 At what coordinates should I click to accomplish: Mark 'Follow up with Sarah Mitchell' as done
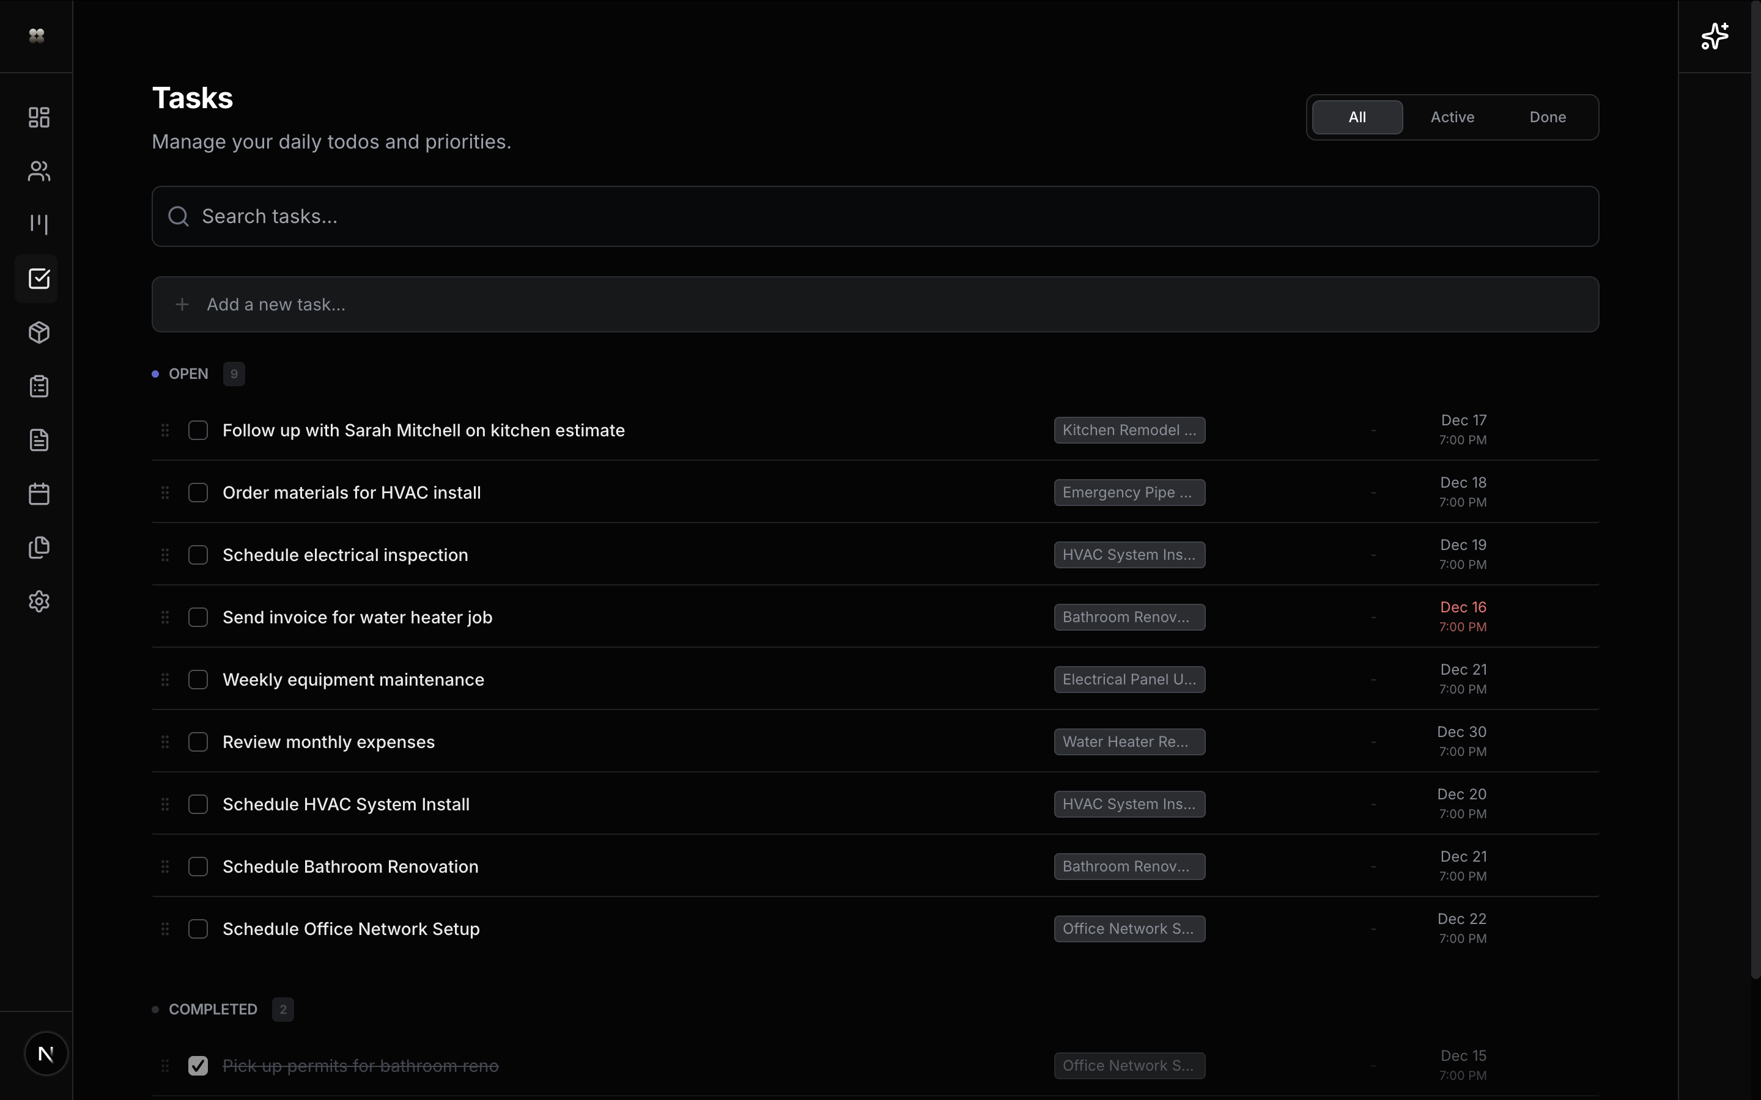(x=198, y=430)
